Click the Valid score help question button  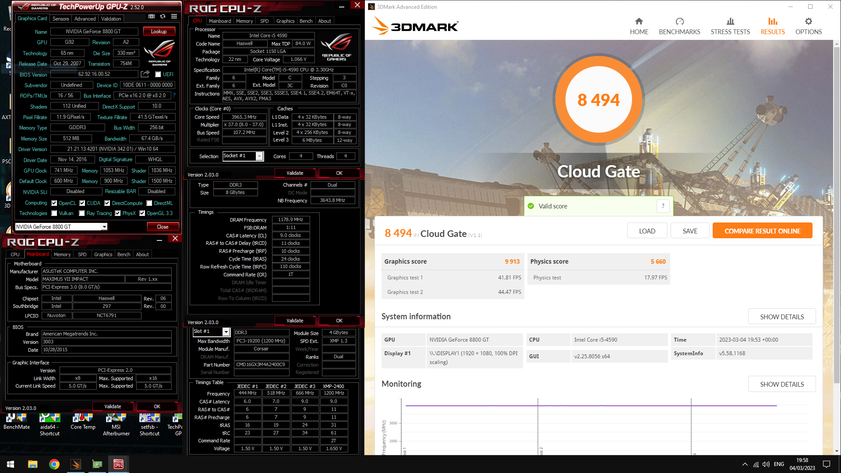click(663, 206)
